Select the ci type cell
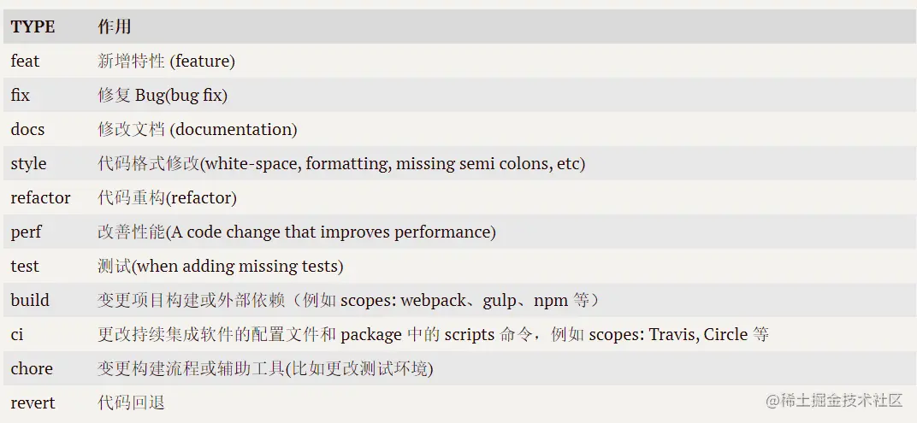Screen dimensions: 917x423 pos(17,334)
